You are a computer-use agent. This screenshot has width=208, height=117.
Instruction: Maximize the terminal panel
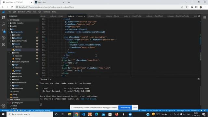coord(199,79)
